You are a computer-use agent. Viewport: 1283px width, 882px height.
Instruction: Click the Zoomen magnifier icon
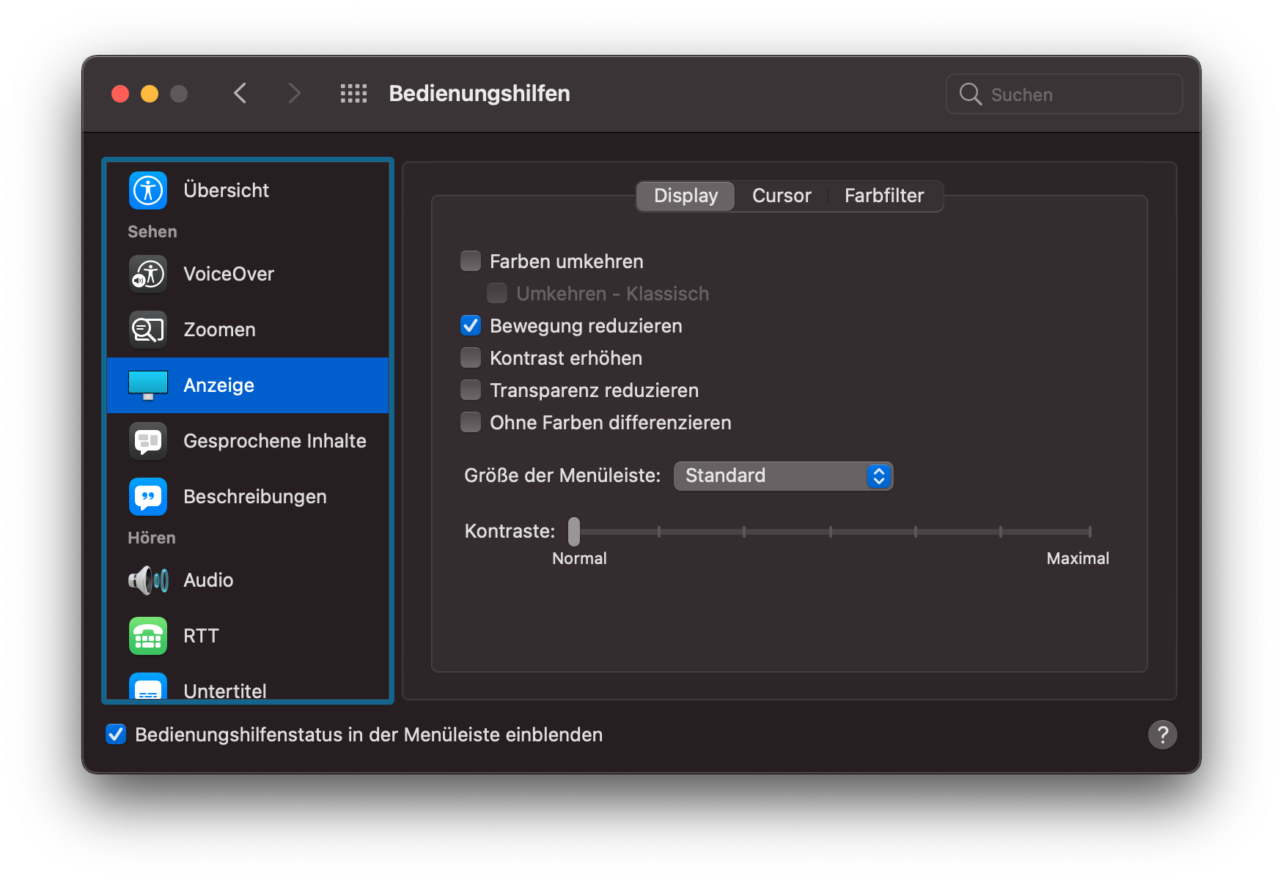click(x=147, y=329)
